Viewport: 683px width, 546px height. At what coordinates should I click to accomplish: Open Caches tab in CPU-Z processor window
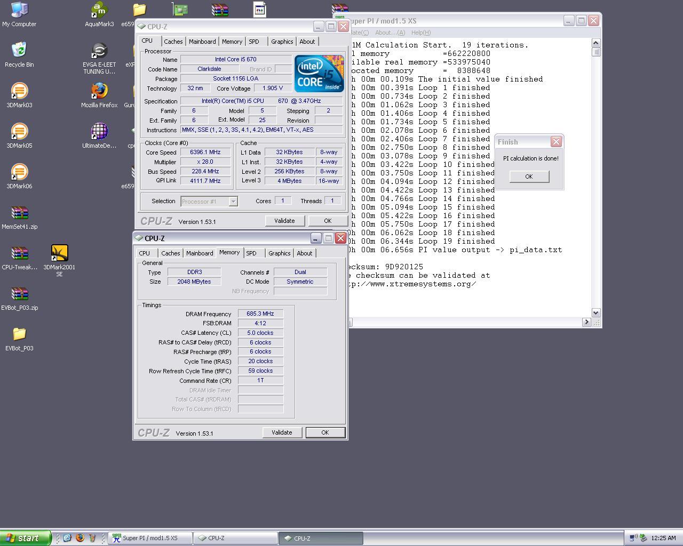tap(173, 42)
